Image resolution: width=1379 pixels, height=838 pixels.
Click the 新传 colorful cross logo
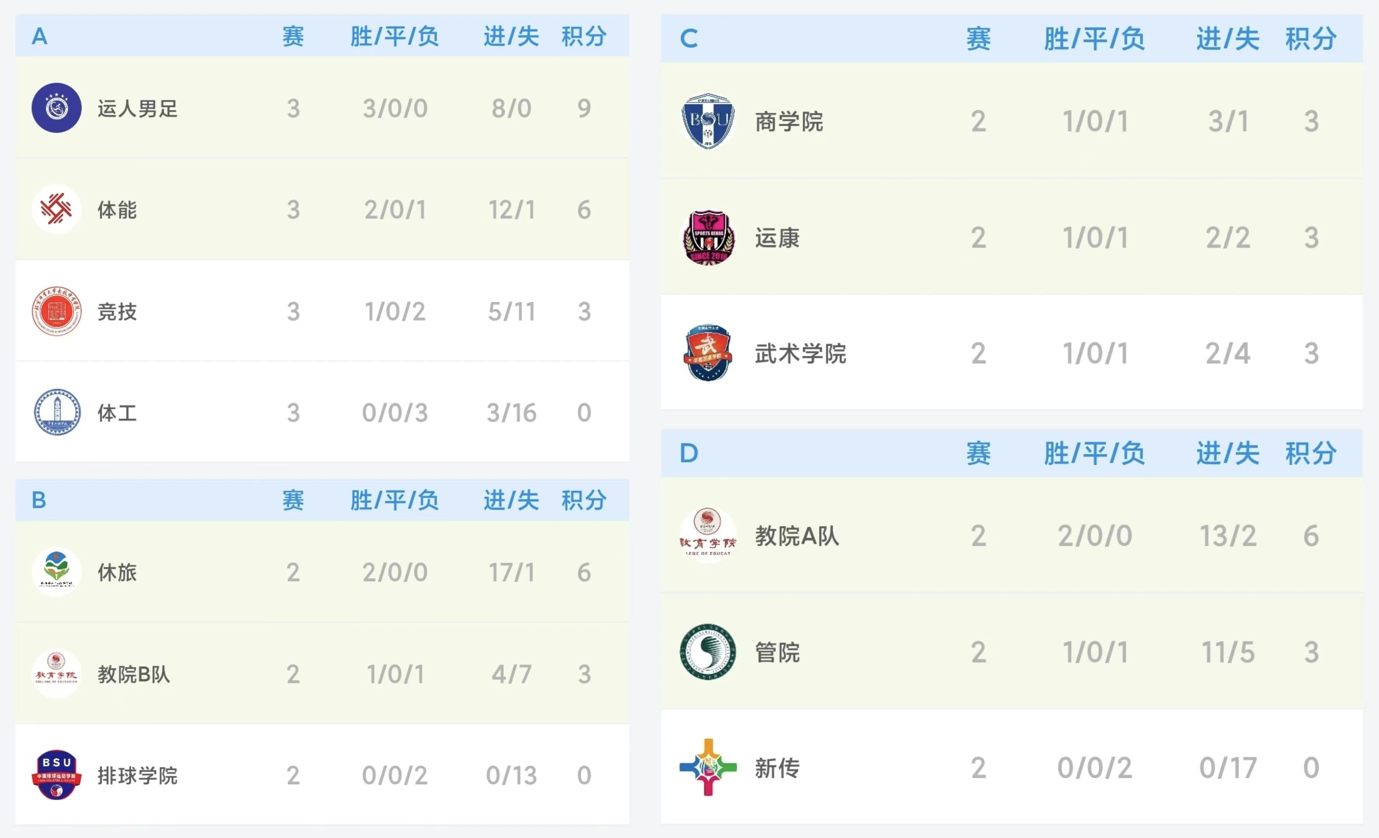coord(708,767)
